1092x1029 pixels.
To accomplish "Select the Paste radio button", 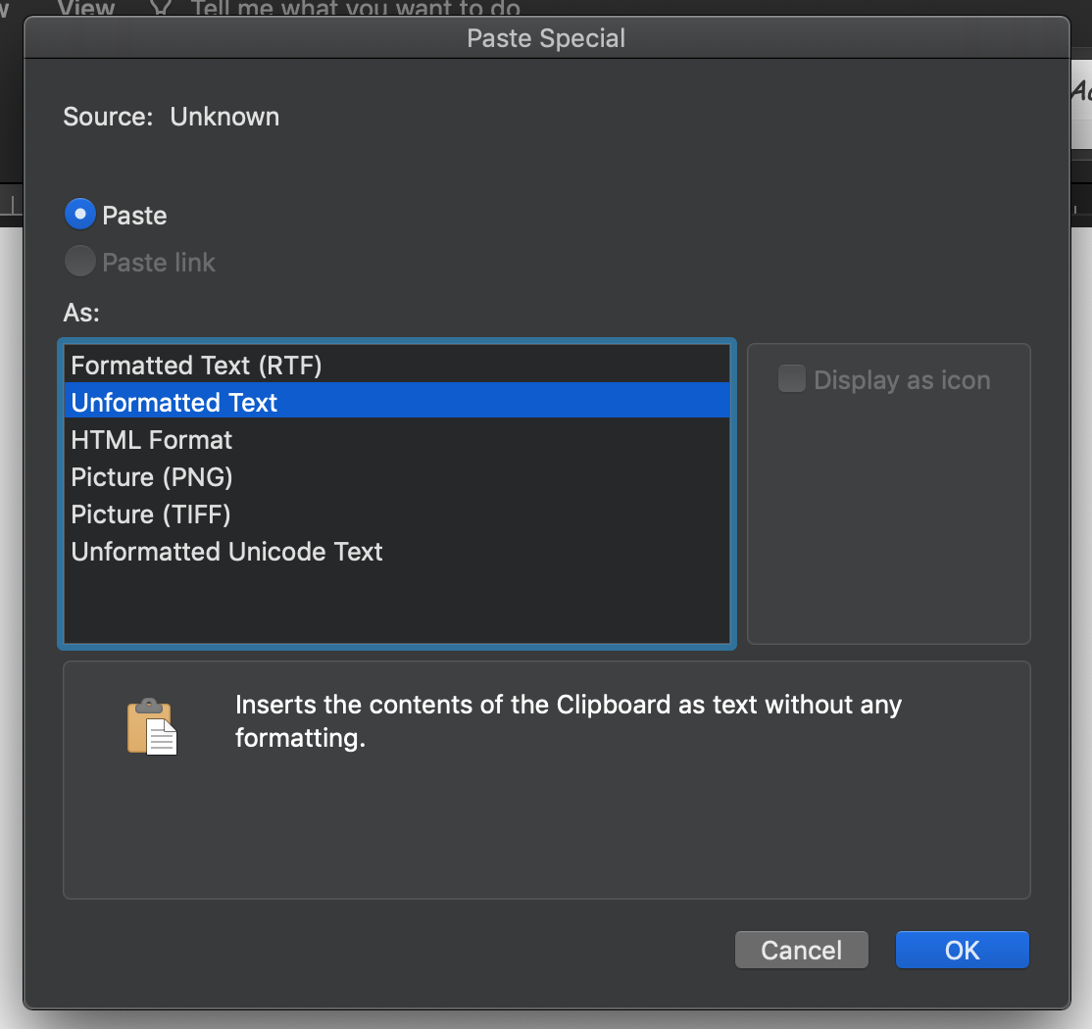I will (80, 215).
